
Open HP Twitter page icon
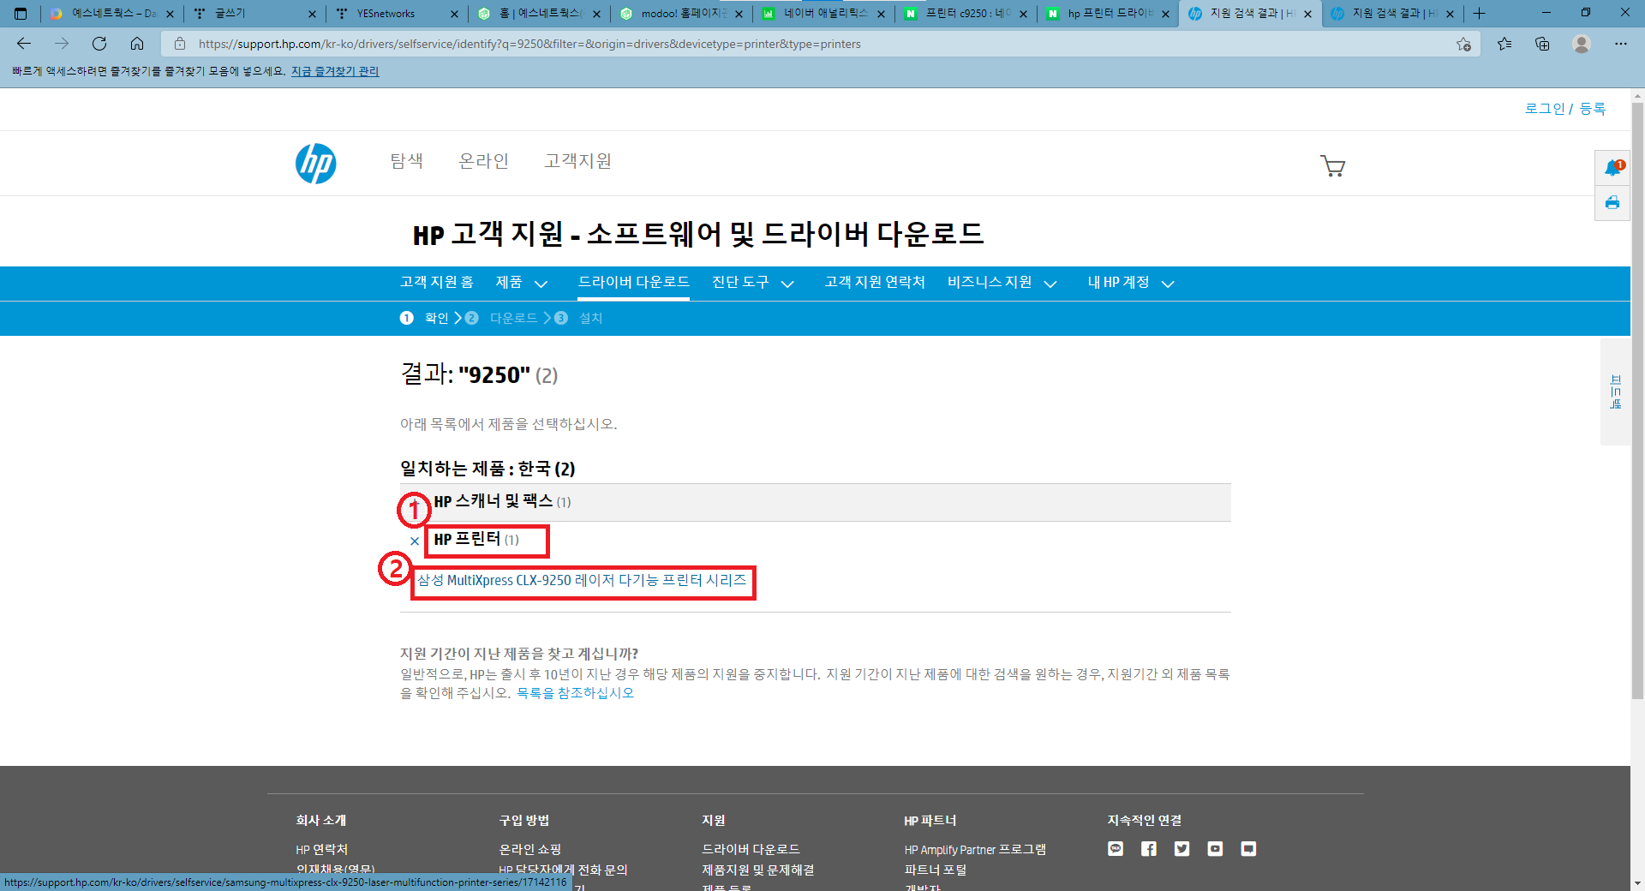tap(1182, 849)
